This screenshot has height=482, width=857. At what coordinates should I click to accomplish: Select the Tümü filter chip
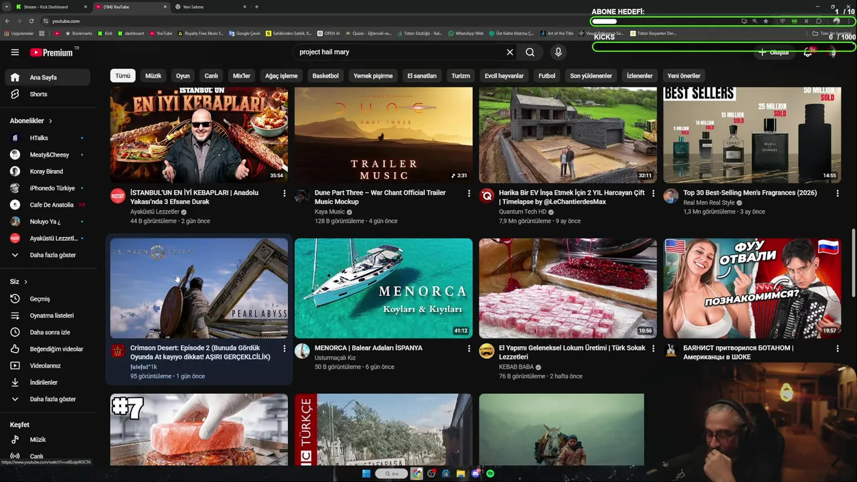123,76
